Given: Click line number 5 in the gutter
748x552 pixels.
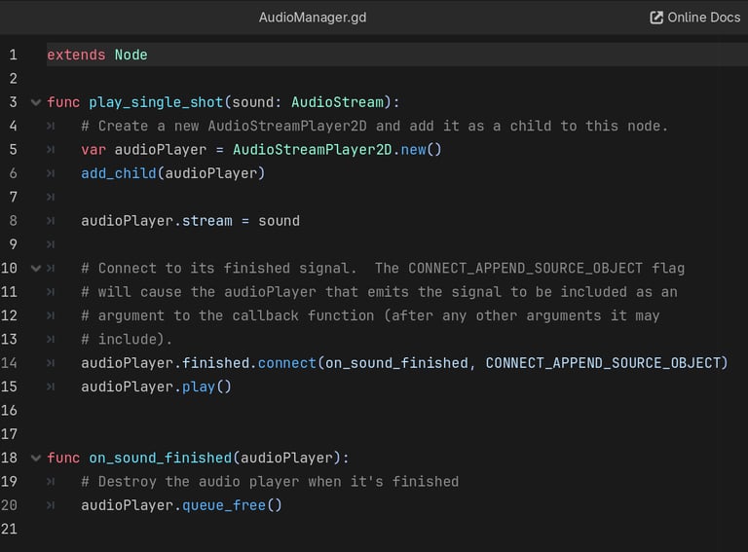Looking at the screenshot, I should pos(13,150).
